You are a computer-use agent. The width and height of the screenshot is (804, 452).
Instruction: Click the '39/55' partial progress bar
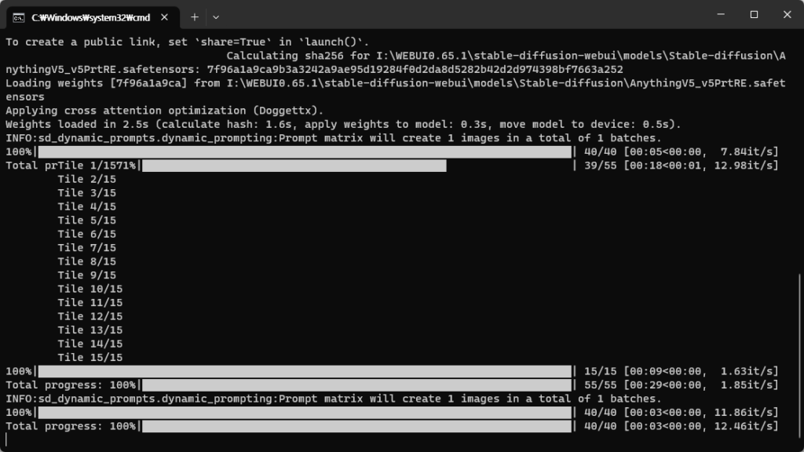coord(294,166)
